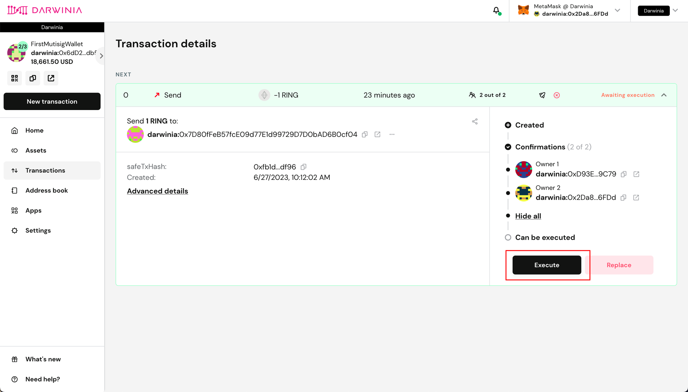The image size is (688, 392).
Task: Click the reject transaction X icon
Action: click(x=557, y=95)
